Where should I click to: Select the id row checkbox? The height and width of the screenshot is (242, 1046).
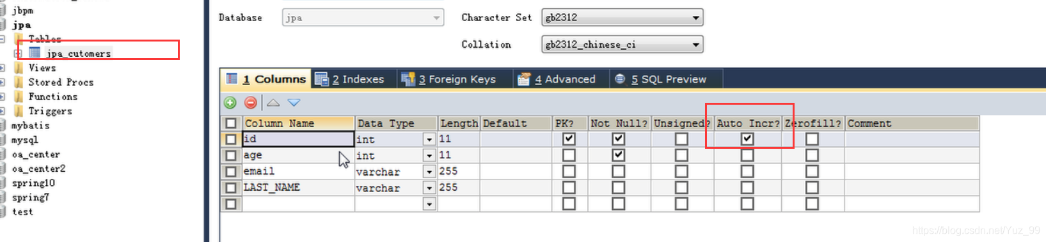[x=231, y=139]
